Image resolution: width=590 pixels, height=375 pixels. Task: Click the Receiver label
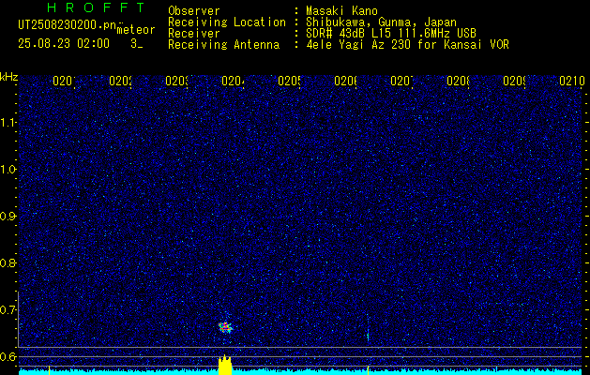pyautogui.click(x=194, y=34)
